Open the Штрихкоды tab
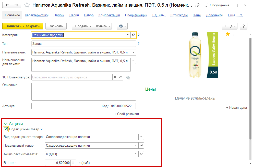 coord(179,15)
